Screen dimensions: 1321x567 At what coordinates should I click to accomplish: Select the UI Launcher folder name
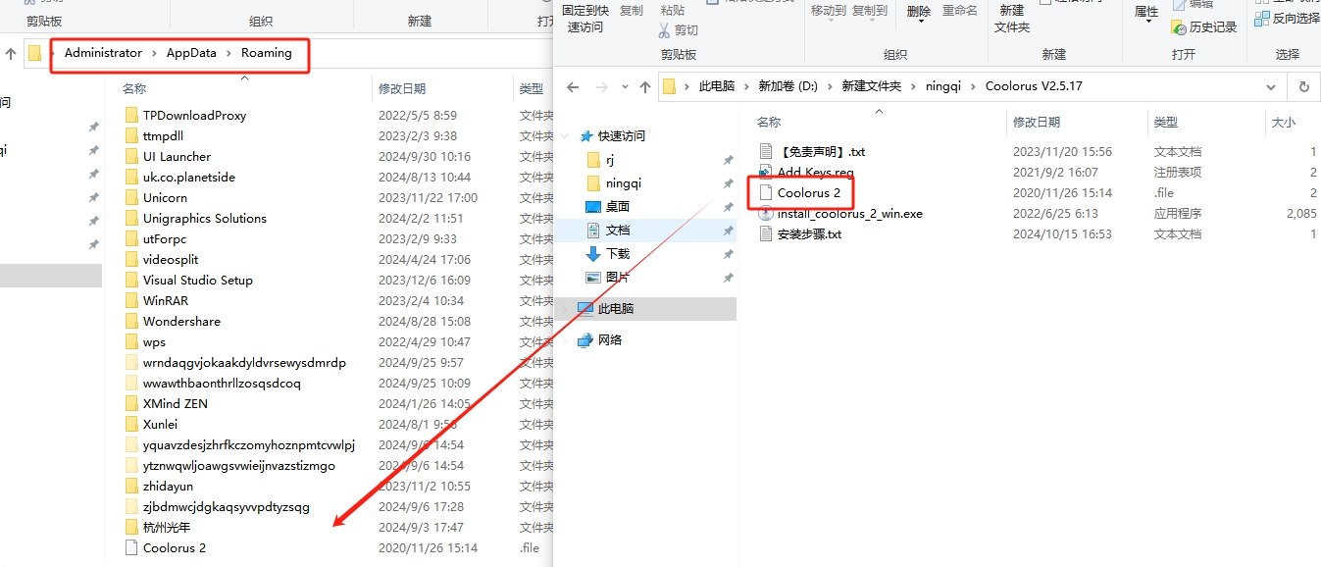tap(177, 156)
